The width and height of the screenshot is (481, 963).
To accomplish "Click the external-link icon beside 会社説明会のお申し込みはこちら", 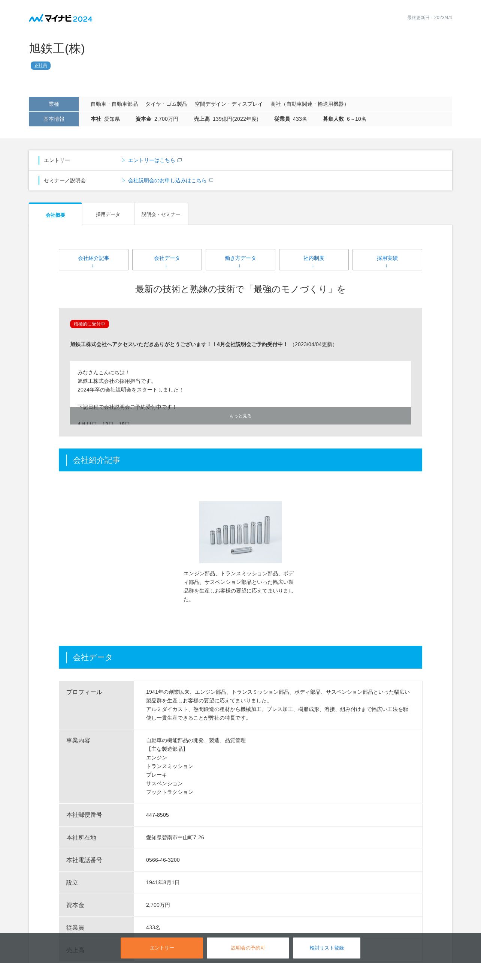I will point(211,180).
